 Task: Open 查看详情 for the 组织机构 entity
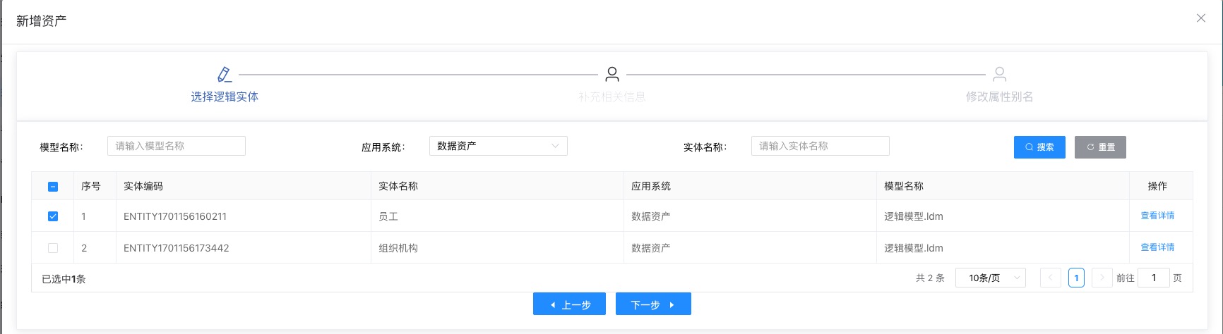[x=1157, y=247]
